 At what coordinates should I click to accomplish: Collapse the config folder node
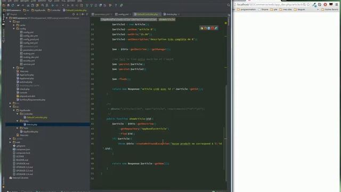[14, 29]
